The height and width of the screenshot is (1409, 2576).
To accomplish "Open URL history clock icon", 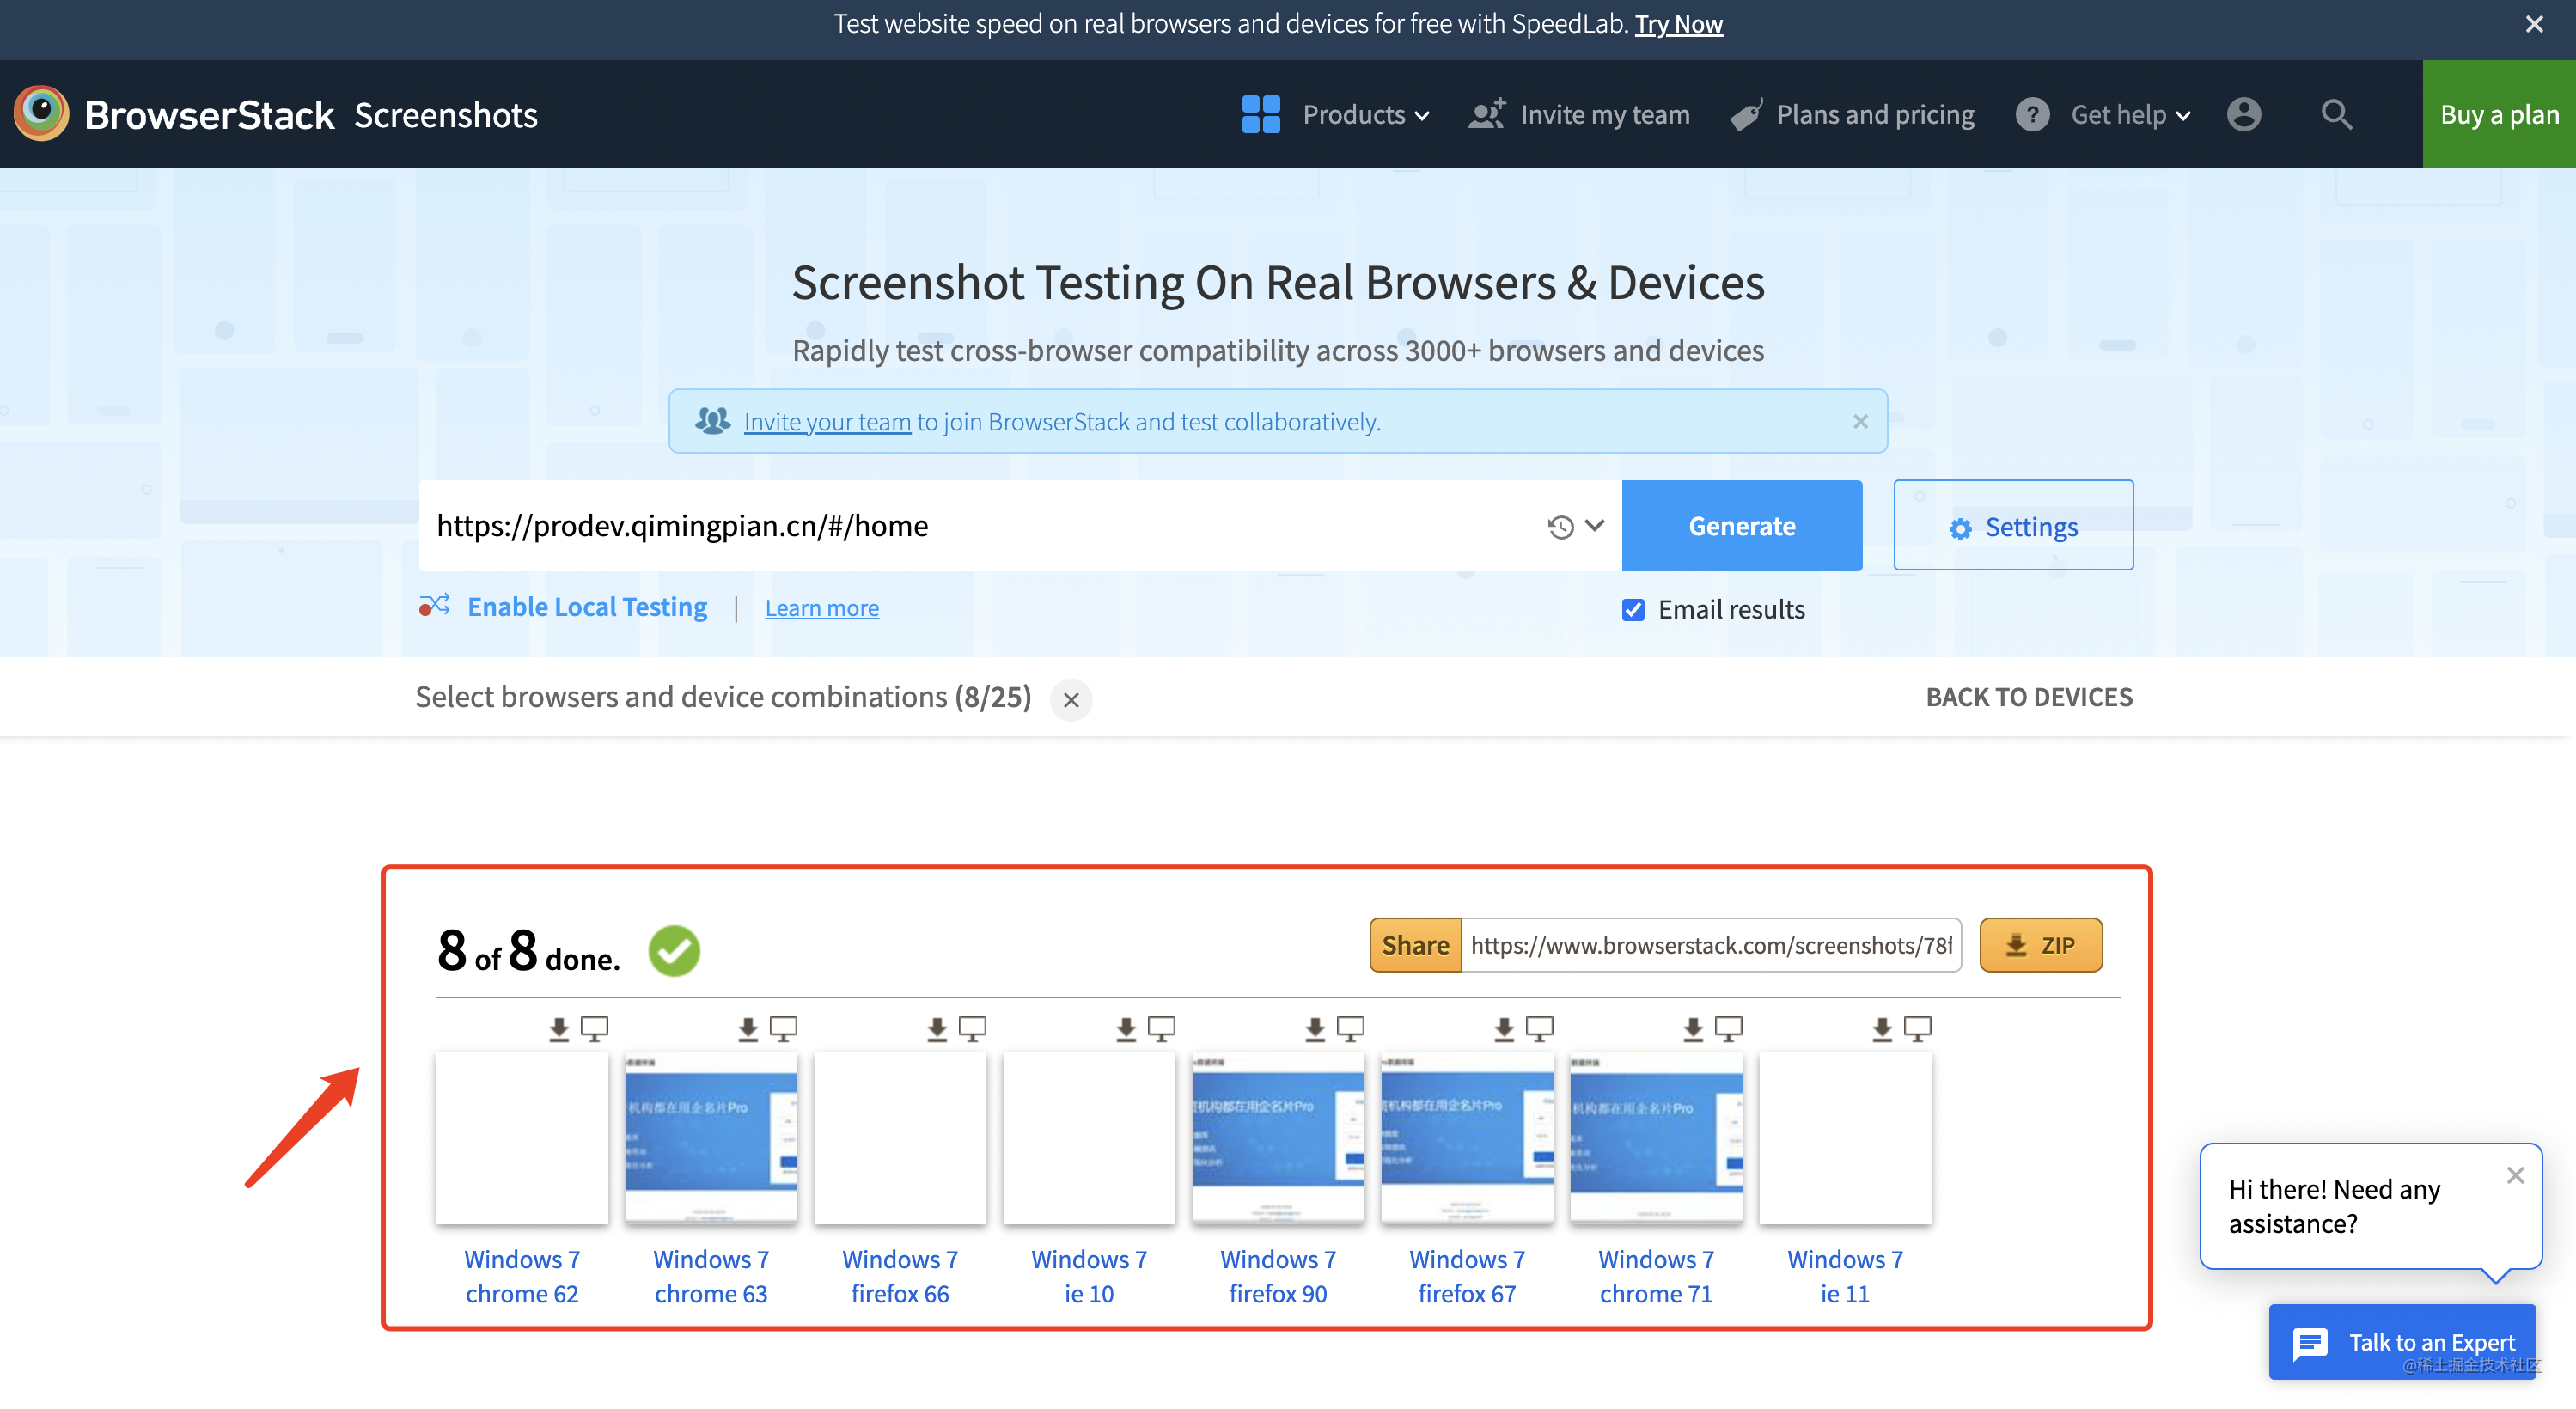I will 1560,526.
